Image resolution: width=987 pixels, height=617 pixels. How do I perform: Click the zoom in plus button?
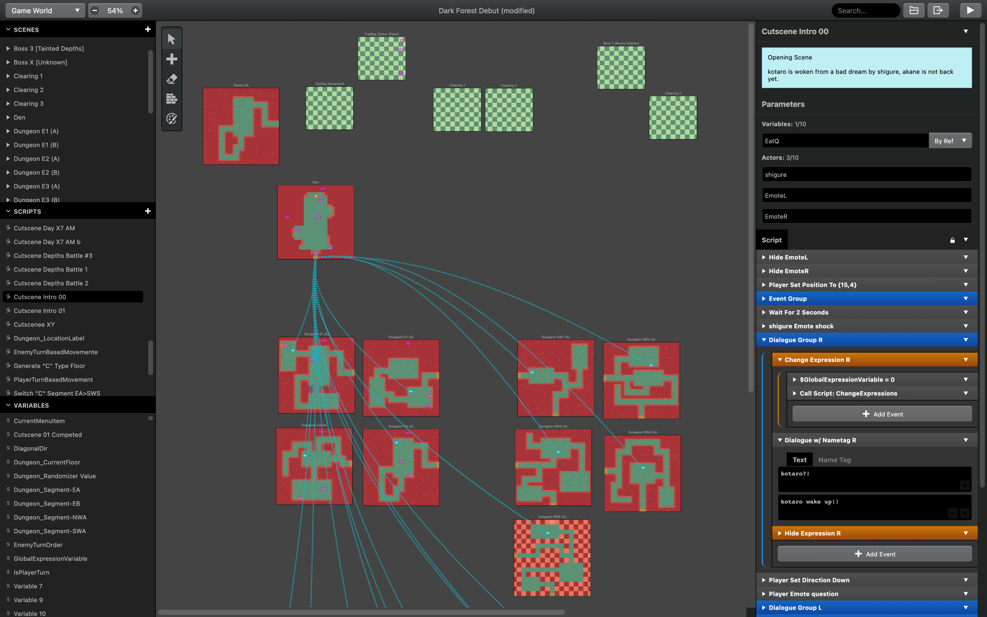(136, 11)
